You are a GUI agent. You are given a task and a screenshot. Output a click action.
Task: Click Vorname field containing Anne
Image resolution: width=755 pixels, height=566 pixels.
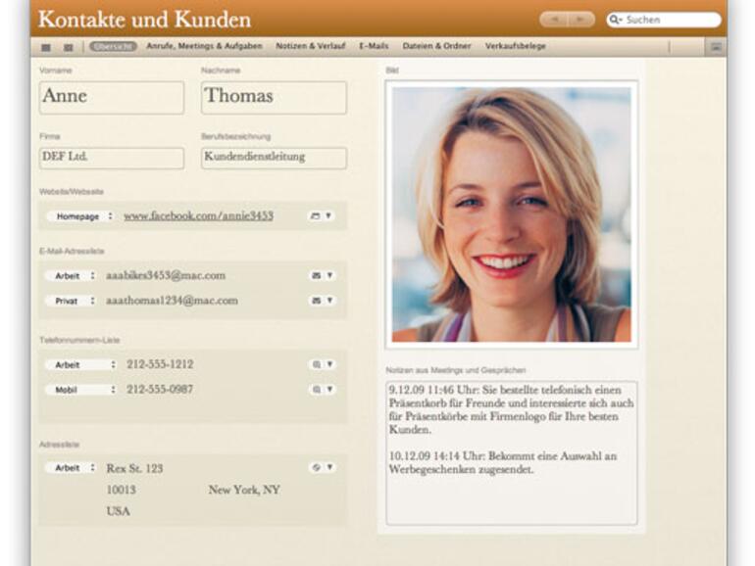112,98
